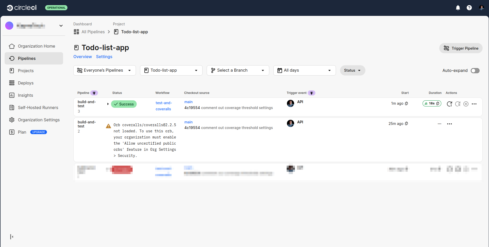
Task: Click the lightbulb icon next to Trigger event
Action: tap(312, 93)
